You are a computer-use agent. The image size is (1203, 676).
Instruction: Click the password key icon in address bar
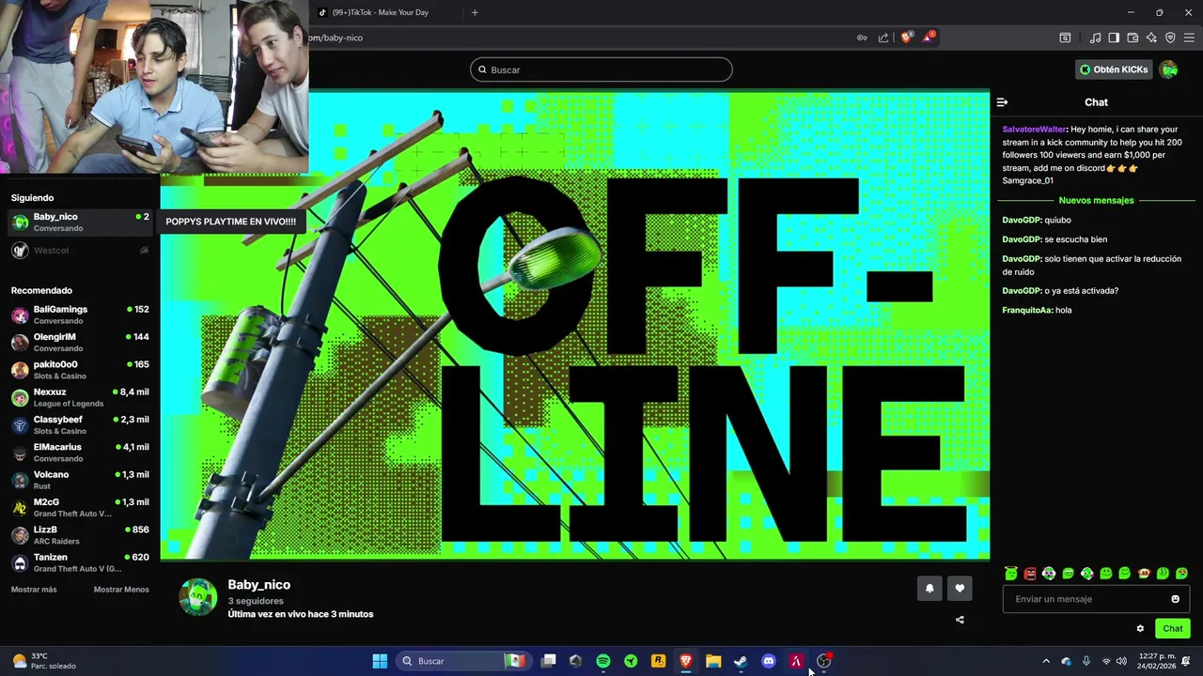pos(862,38)
